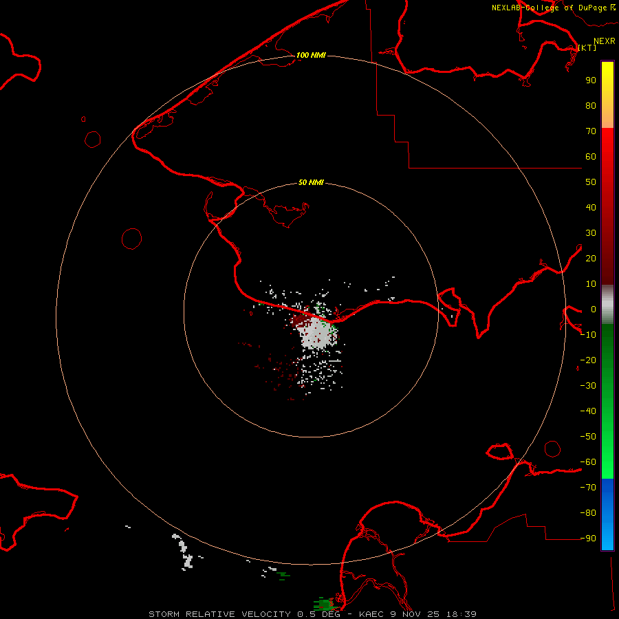Click the "KAEC" radar ID in the caption

click(371, 614)
